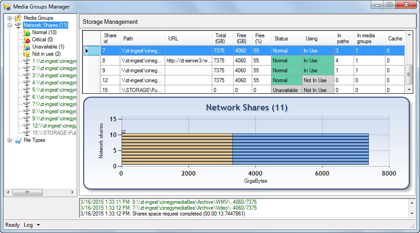
Task: Click the share icon beside 9:\\zt-ingest
Action: [x=27, y=119]
